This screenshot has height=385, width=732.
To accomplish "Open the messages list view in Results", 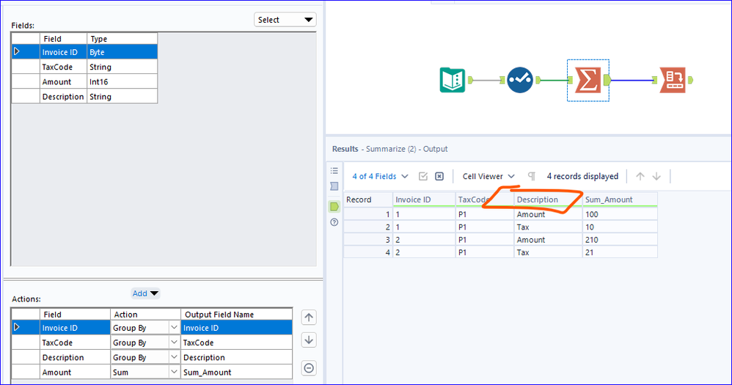I will 334,171.
